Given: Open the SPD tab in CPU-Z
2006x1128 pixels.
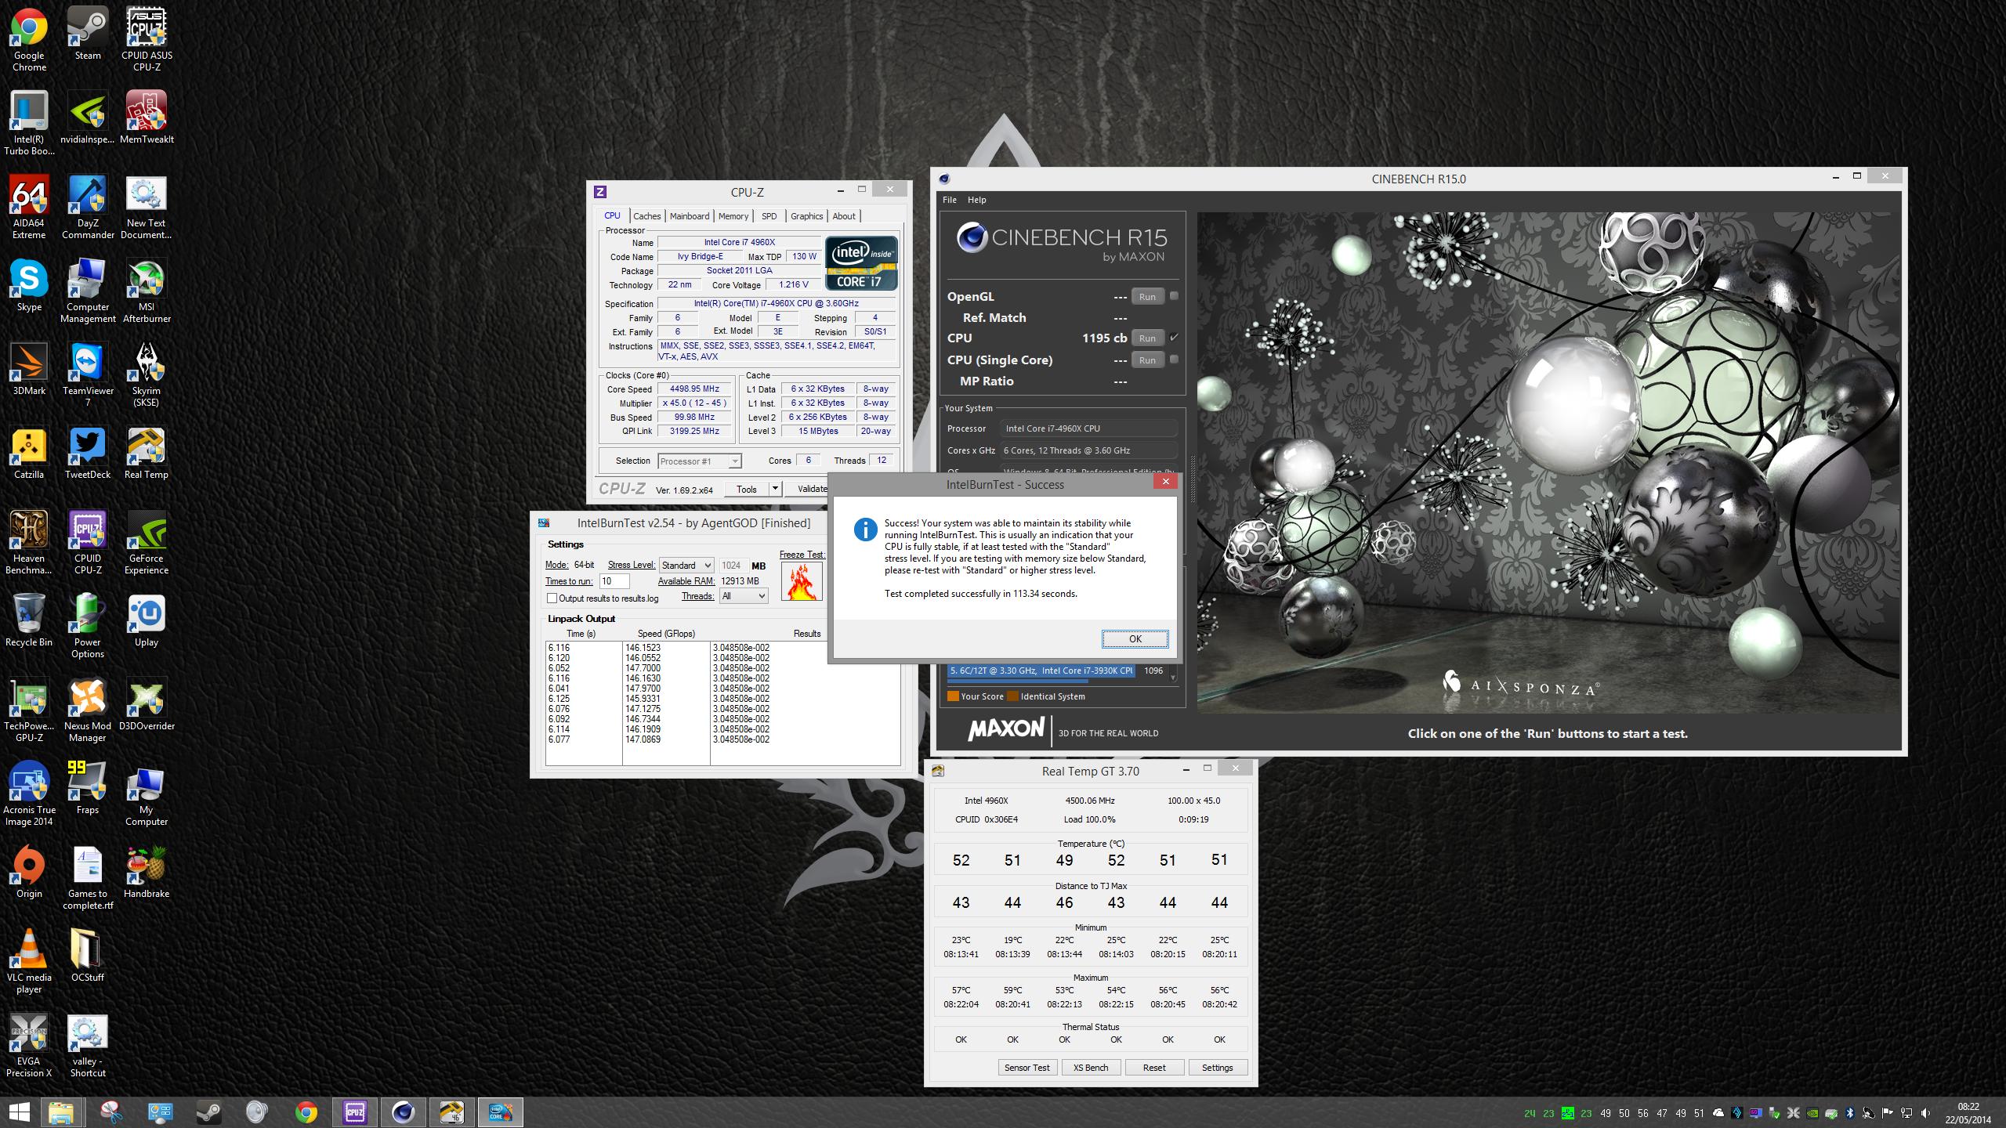Looking at the screenshot, I should [769, 216].
